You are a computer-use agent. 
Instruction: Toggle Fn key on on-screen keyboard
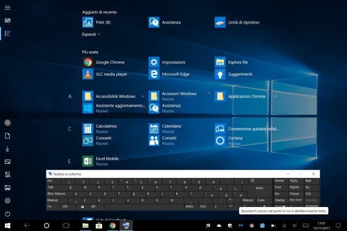[53, 207]
